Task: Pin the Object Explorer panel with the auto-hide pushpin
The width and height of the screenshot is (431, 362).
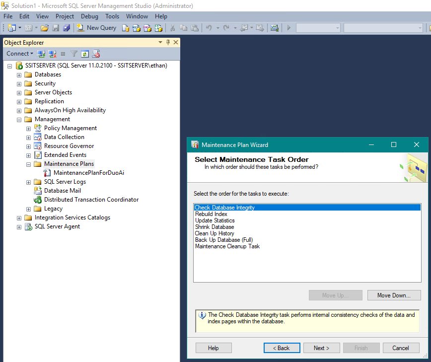Action: tap(168, 42)
